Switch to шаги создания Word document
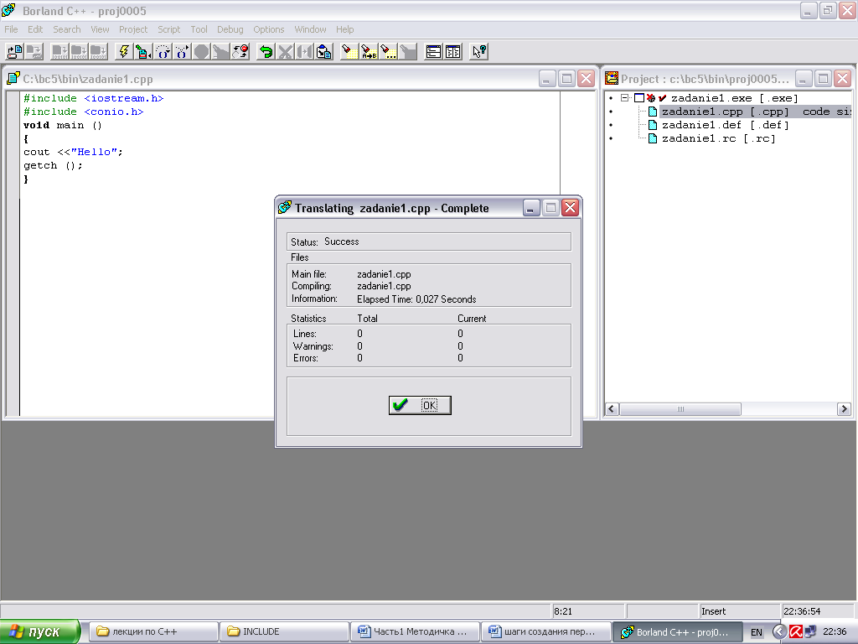858x644 pixels. tap(545, 631)
